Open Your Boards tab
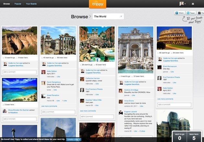Screen dimensions: 204x142 click(x=31, y=4)
